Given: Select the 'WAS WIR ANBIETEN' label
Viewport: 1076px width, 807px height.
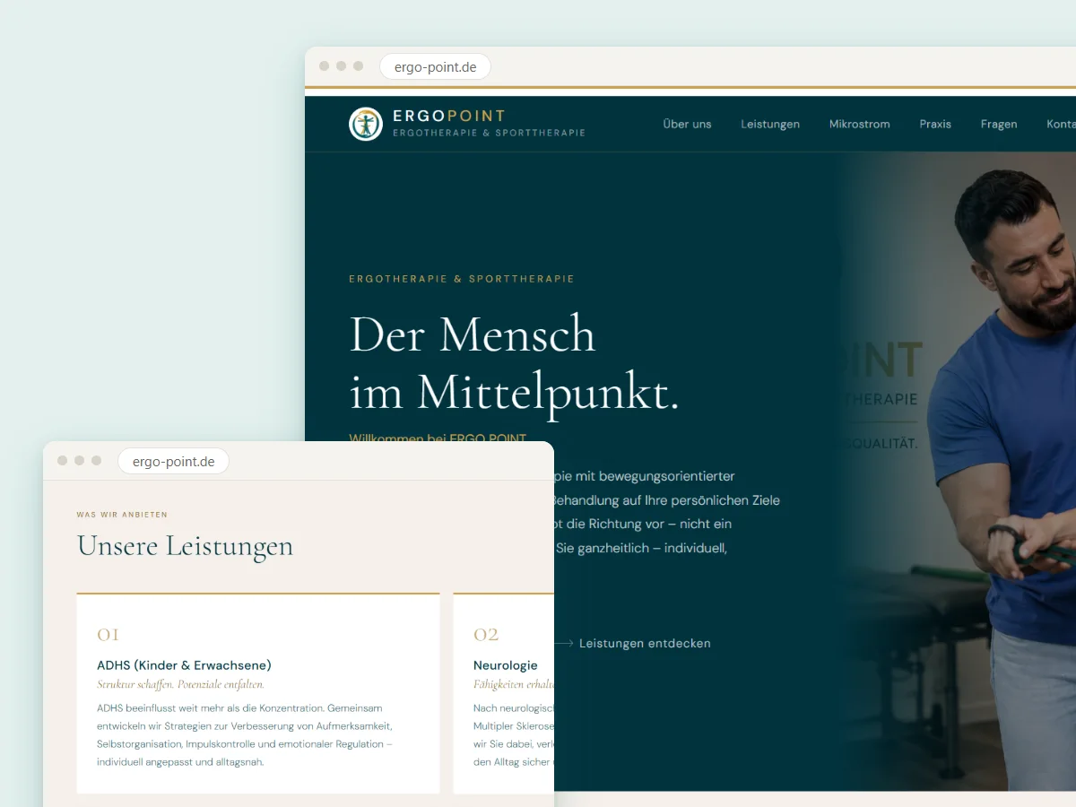Looking at the screenshot, I should click(x=122, y=515).
